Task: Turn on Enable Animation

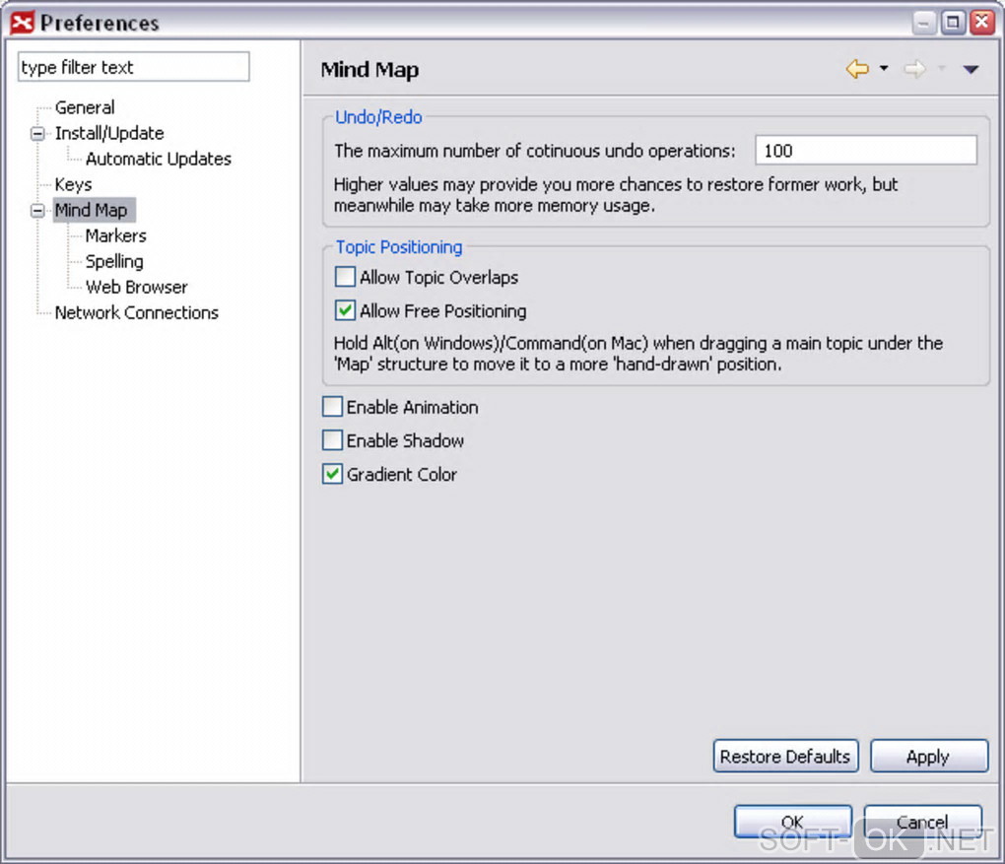Action: click(333, 408)
